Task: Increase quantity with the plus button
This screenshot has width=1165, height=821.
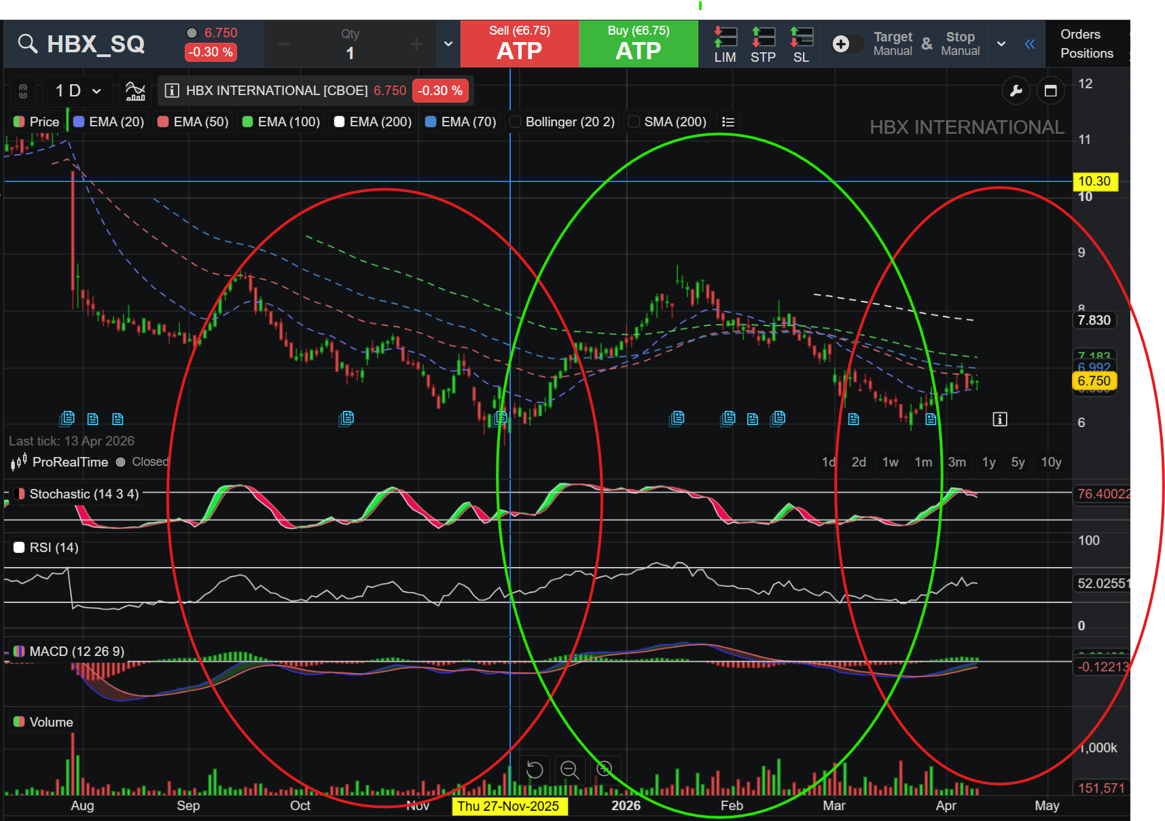Action: click(416, 44)
